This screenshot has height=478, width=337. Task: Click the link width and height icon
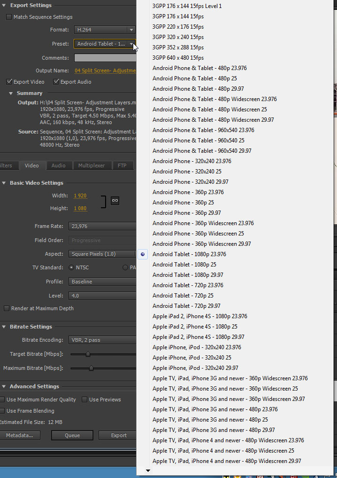[115, 201]
